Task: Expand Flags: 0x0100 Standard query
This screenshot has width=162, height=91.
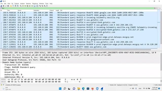Action: tap(3, 67)
